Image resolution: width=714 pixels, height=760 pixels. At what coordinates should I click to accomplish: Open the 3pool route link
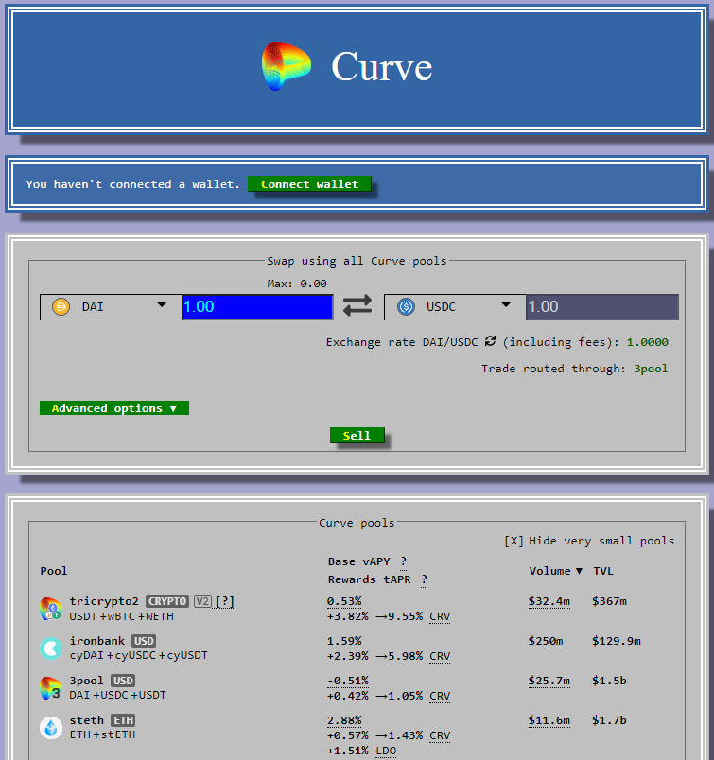pos(651,369)
